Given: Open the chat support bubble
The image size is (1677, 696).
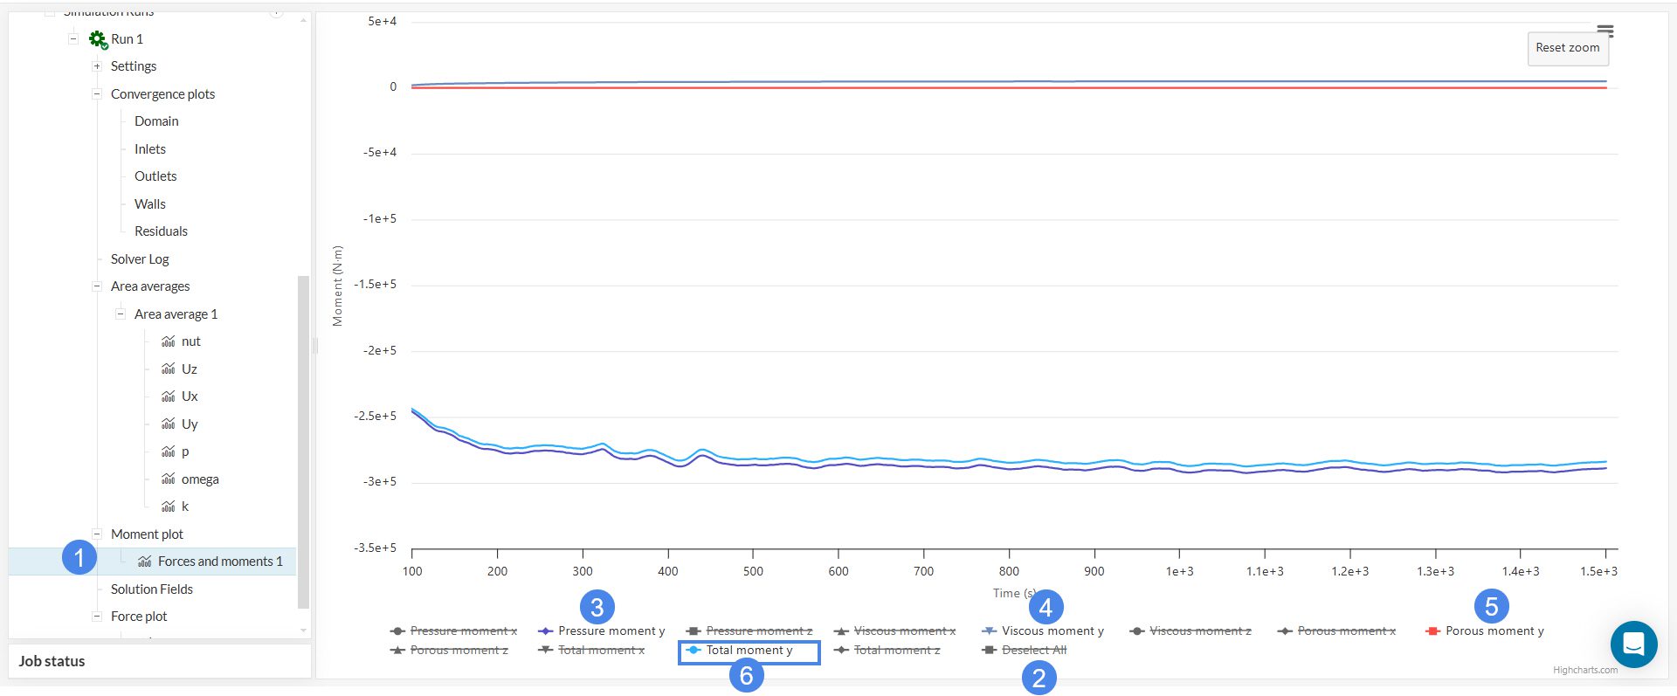Looking at the screenshot, I should coord(1633,644).
